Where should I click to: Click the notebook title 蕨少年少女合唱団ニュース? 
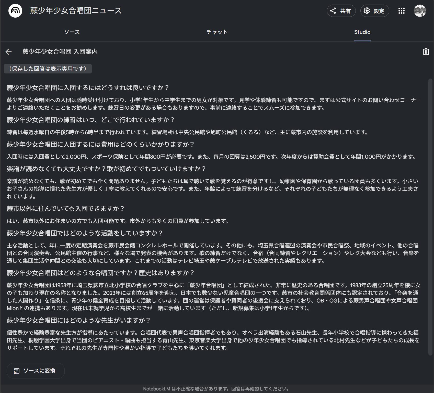[76, 11]
